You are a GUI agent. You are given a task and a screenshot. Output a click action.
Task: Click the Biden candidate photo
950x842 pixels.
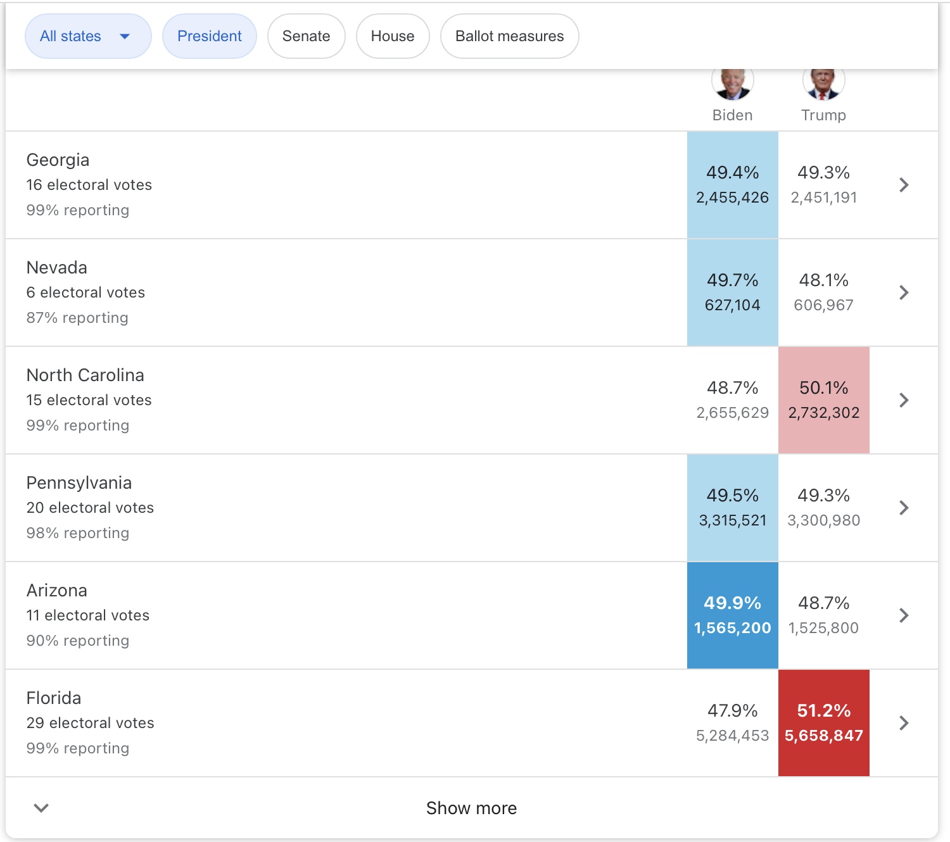point(732,84)
